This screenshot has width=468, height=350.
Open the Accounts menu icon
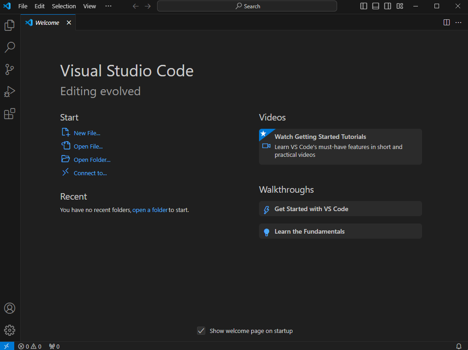point(10,308)
